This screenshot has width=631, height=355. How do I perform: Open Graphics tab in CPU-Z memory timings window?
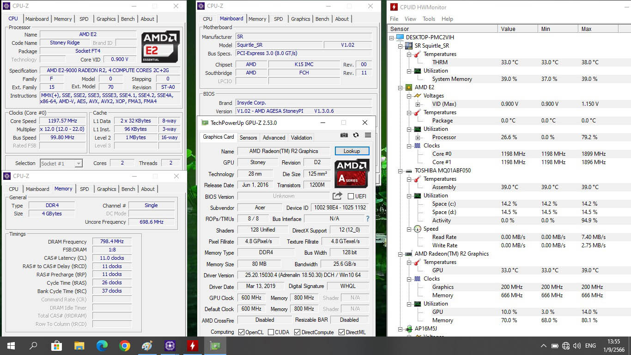point(107,189)
